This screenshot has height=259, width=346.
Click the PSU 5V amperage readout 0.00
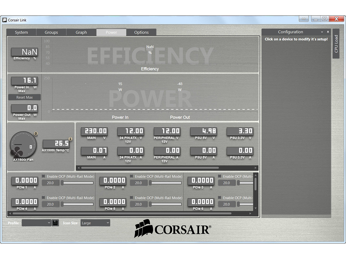click(203, 151)
